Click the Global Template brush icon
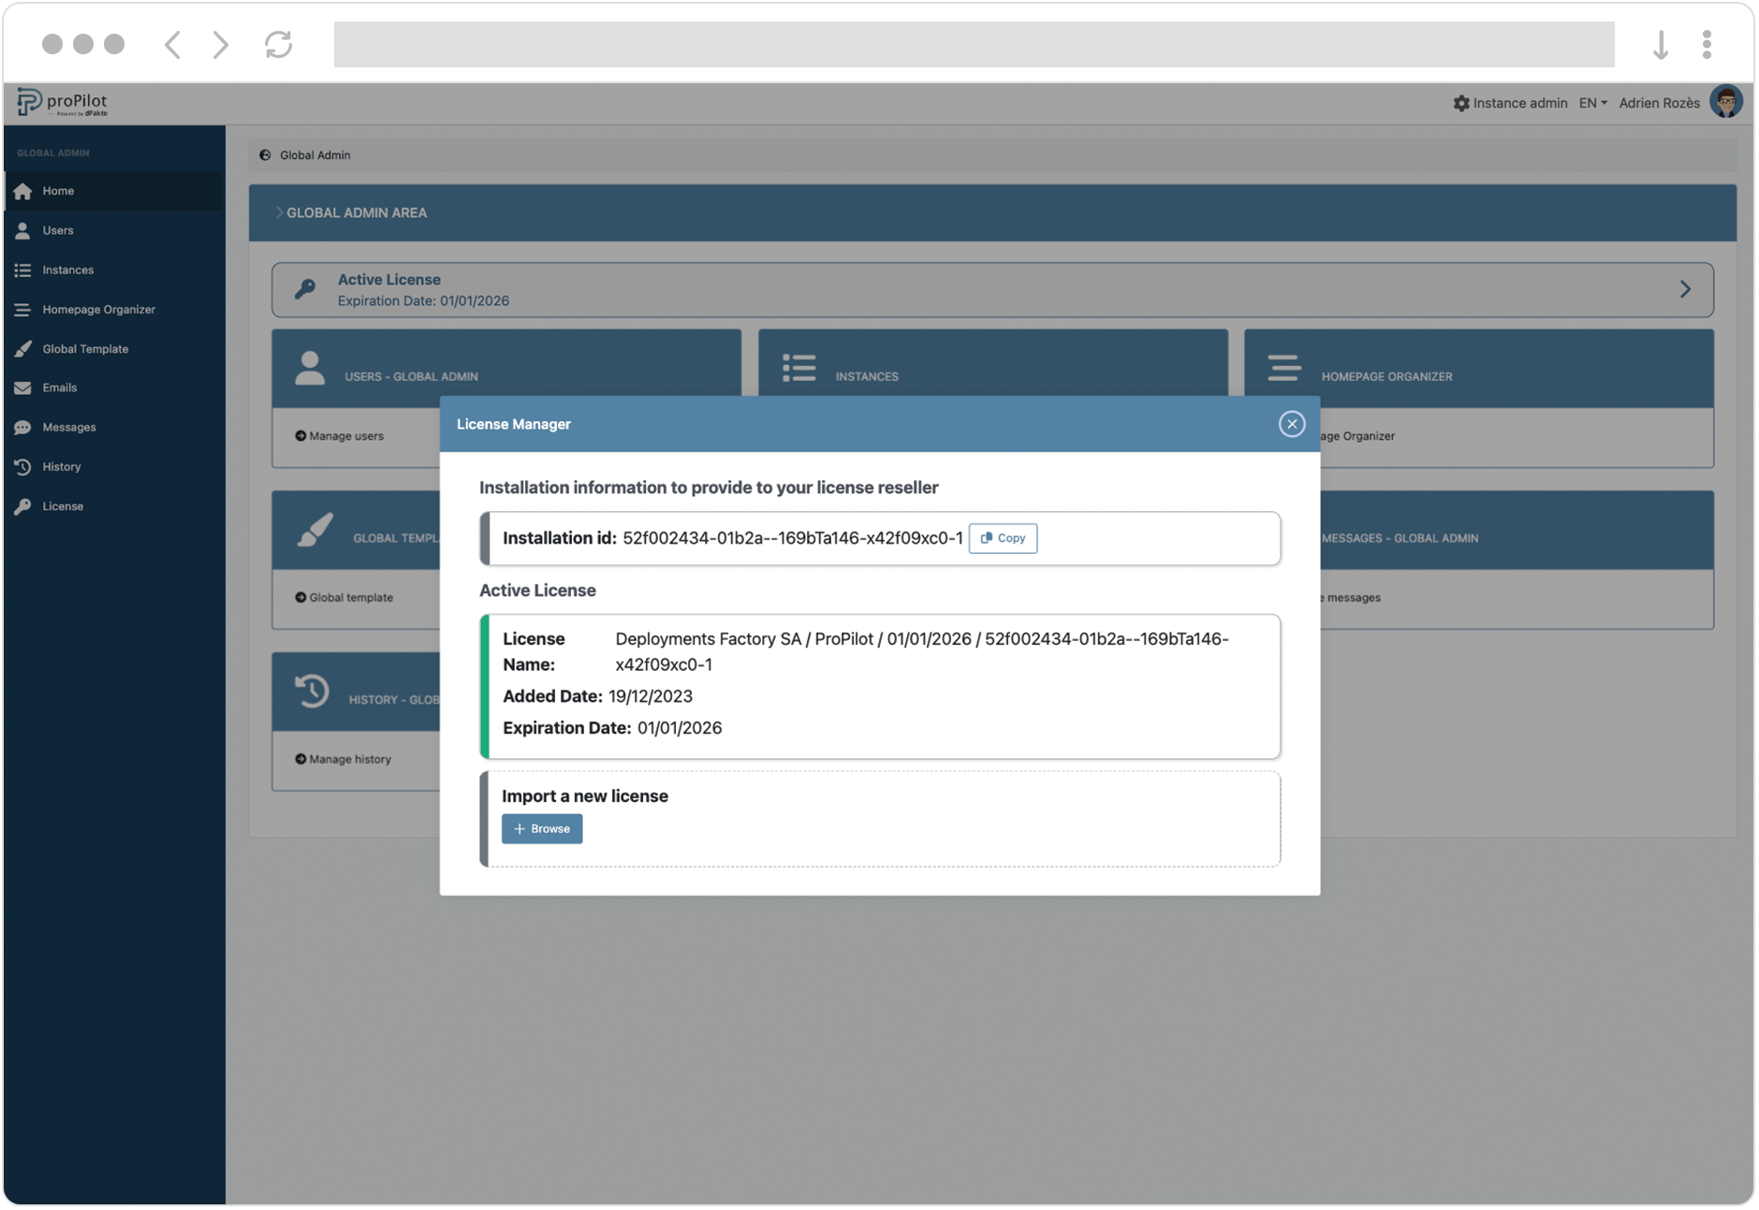This screenshot has height=1210, width=1759. coord(23,349)
